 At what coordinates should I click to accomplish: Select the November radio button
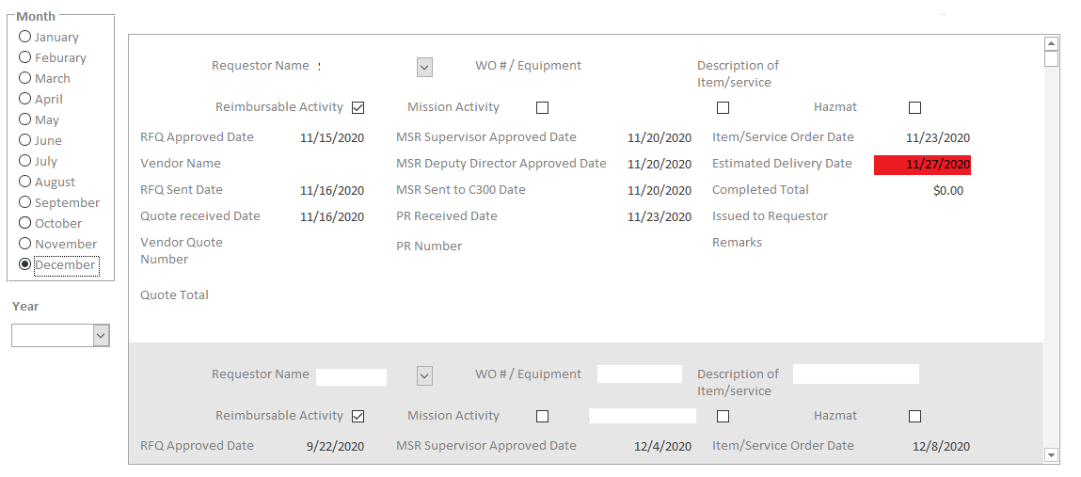25,244
